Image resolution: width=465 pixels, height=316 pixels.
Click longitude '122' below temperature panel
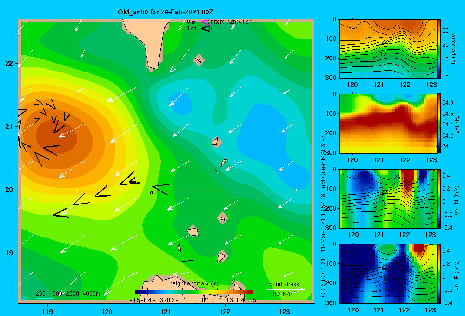click(405, 85)
